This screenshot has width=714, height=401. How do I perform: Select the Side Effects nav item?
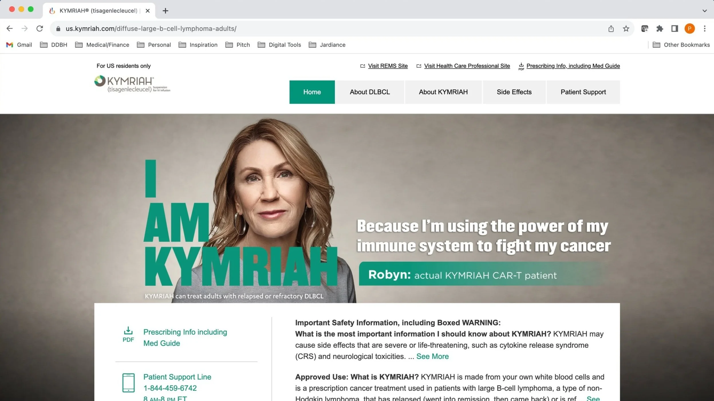(514, 92)
